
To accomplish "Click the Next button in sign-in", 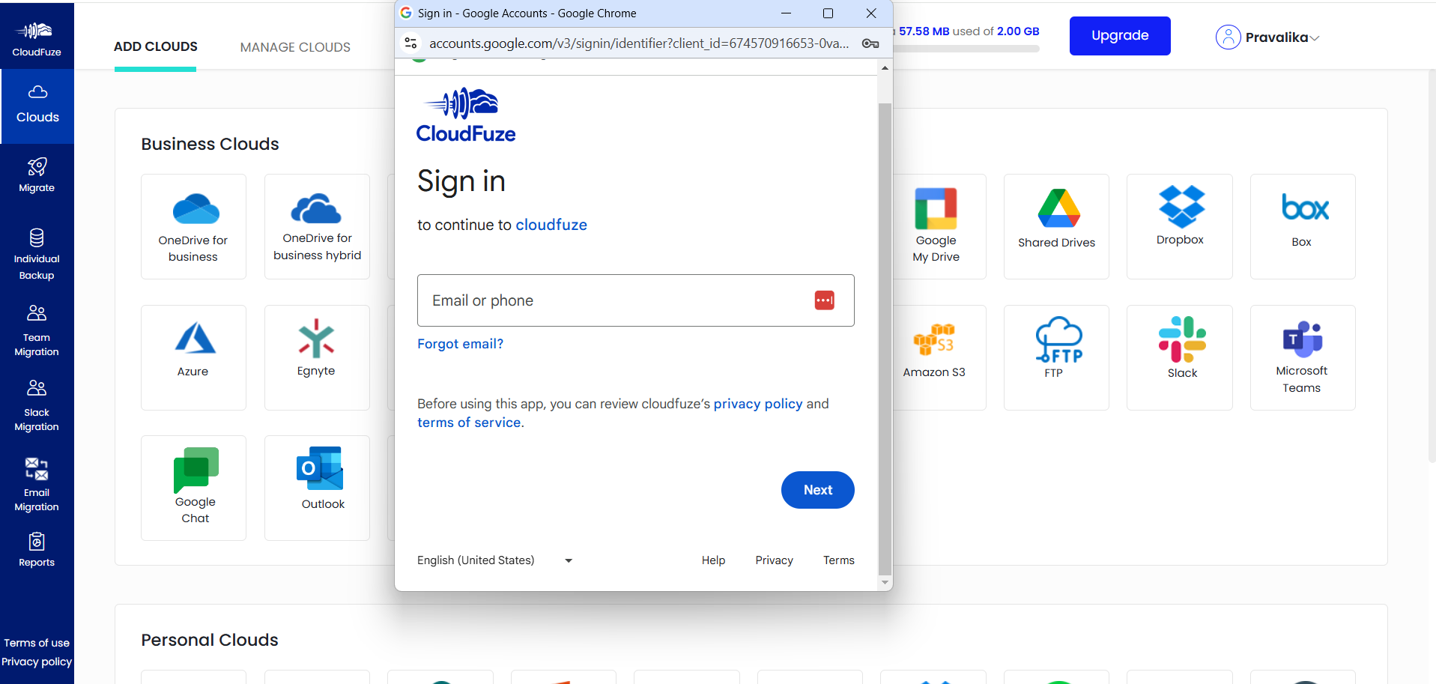I will [x=818, y=490].
